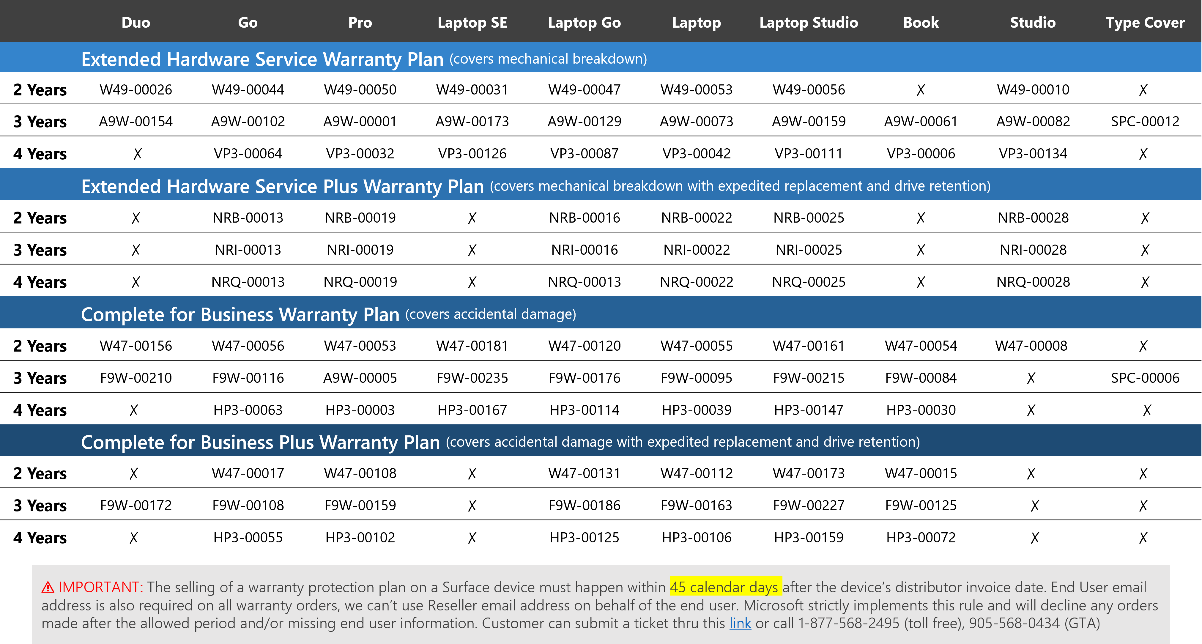Select part number W47-00181
This screenshot has width=1202, height=644.
[472, 346]
